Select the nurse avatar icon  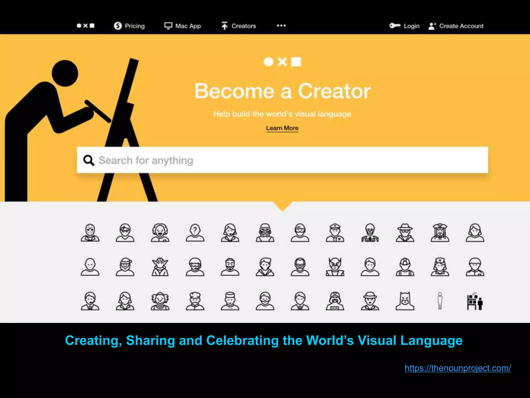click(x=440, y=267)
